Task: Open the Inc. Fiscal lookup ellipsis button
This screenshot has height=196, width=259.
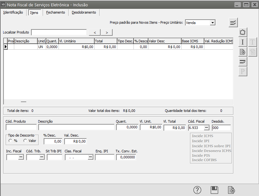Action: (21, 157)
